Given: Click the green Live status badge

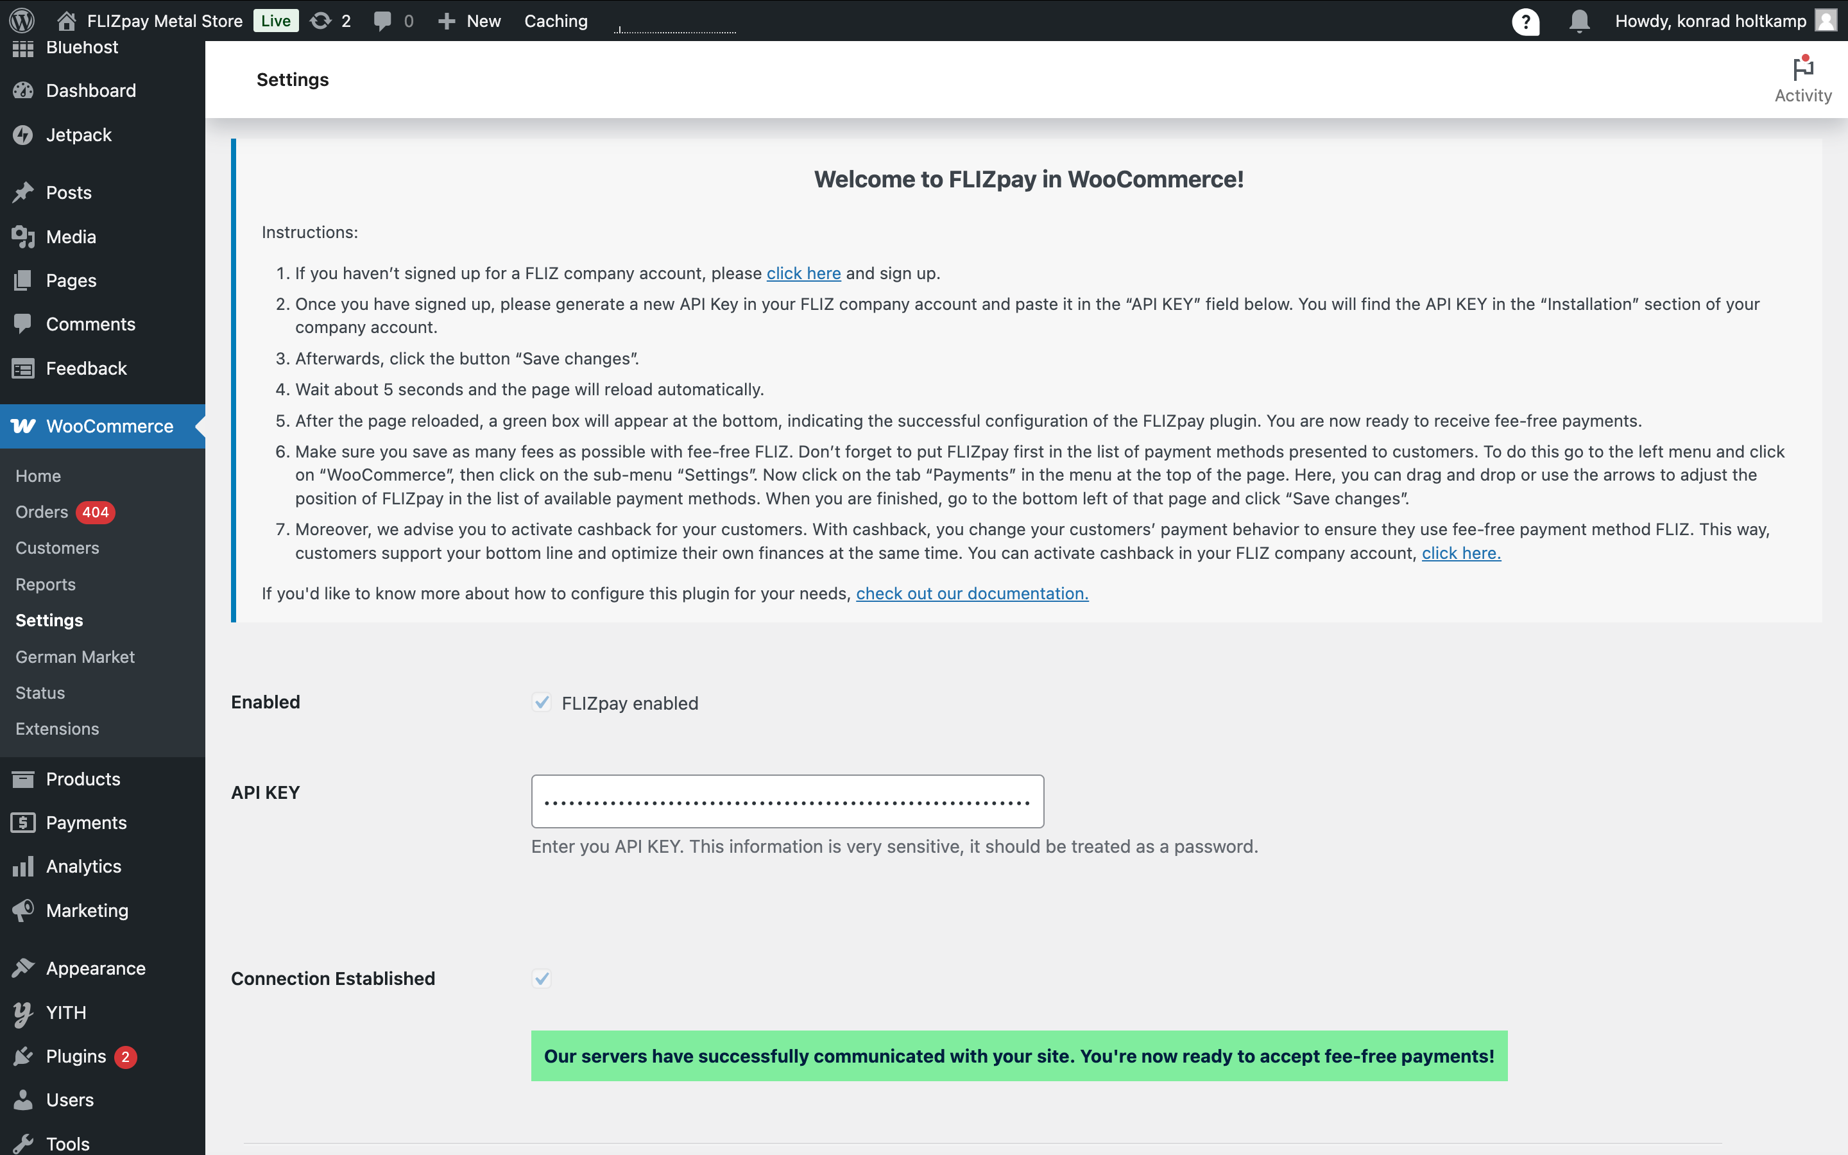Looking at the screenshot, I should (x=276, y=21).
